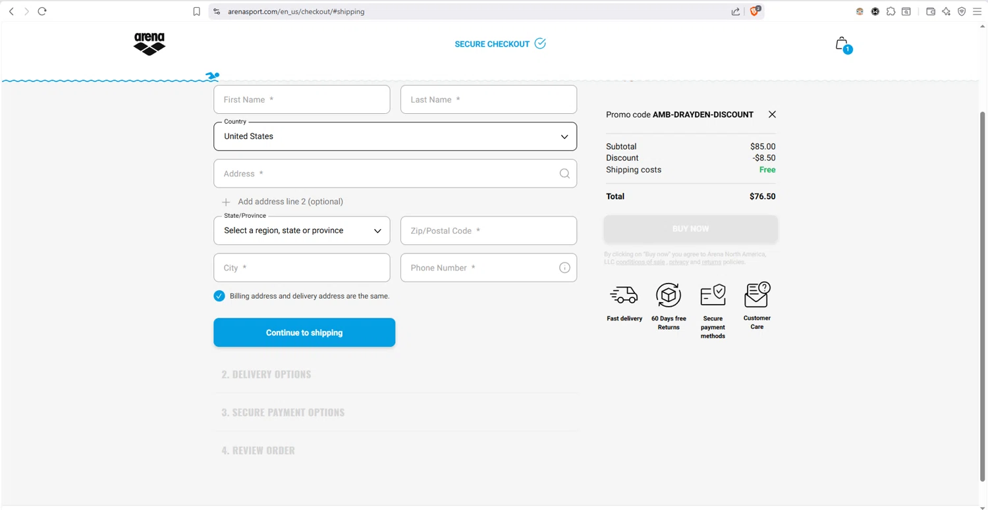The image size is (988, 510).
Task: Click the First Name field
Action: click(x=302, y=99)
